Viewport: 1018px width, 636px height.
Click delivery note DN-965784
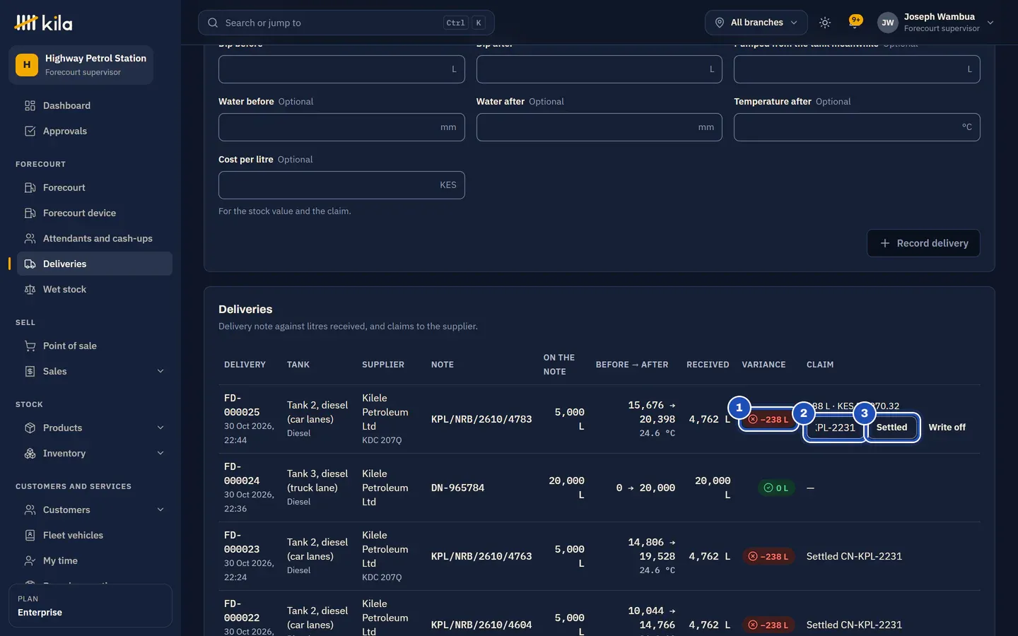[x=457, y=488]
